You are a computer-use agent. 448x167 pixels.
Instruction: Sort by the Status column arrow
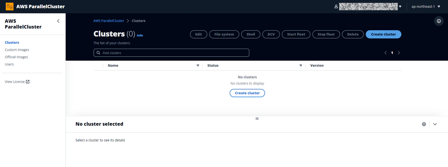click(301, 66)
